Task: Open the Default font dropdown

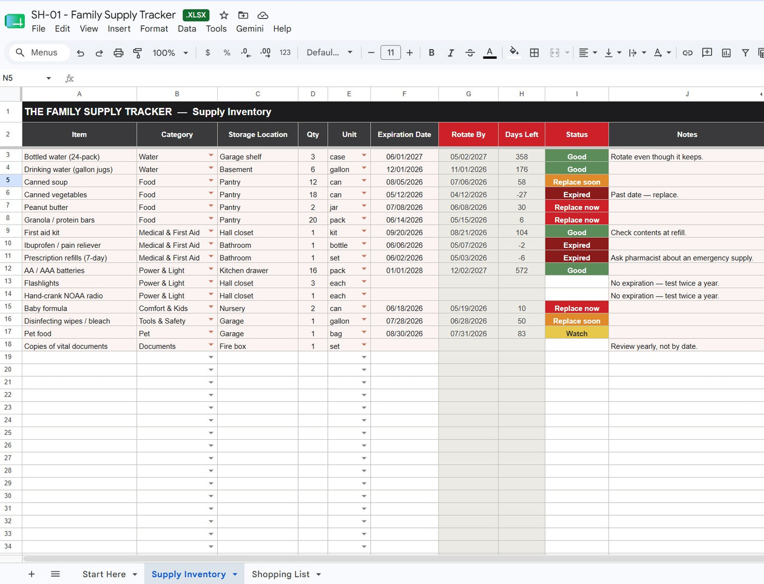Action: tap(329, 53)
